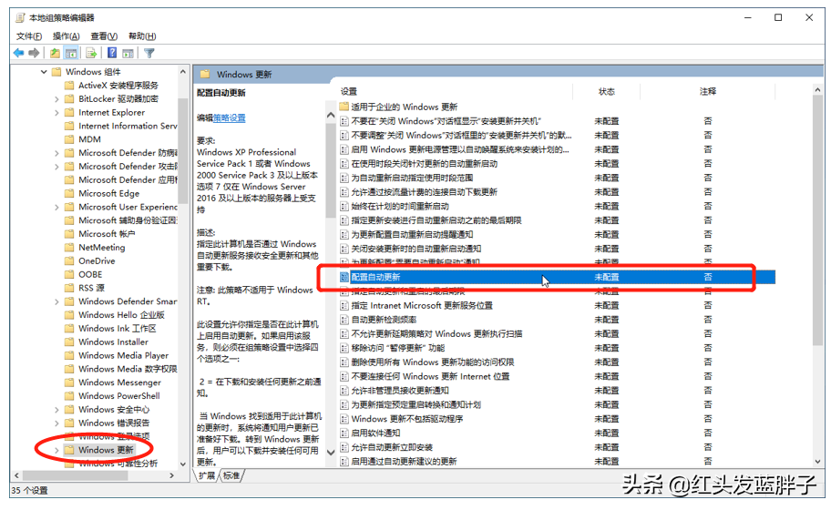
Task: Open the 帮助(H) menu
Action: coord(142,36)
